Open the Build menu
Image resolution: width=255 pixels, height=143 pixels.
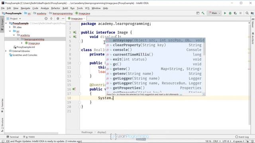click(65, 8)
